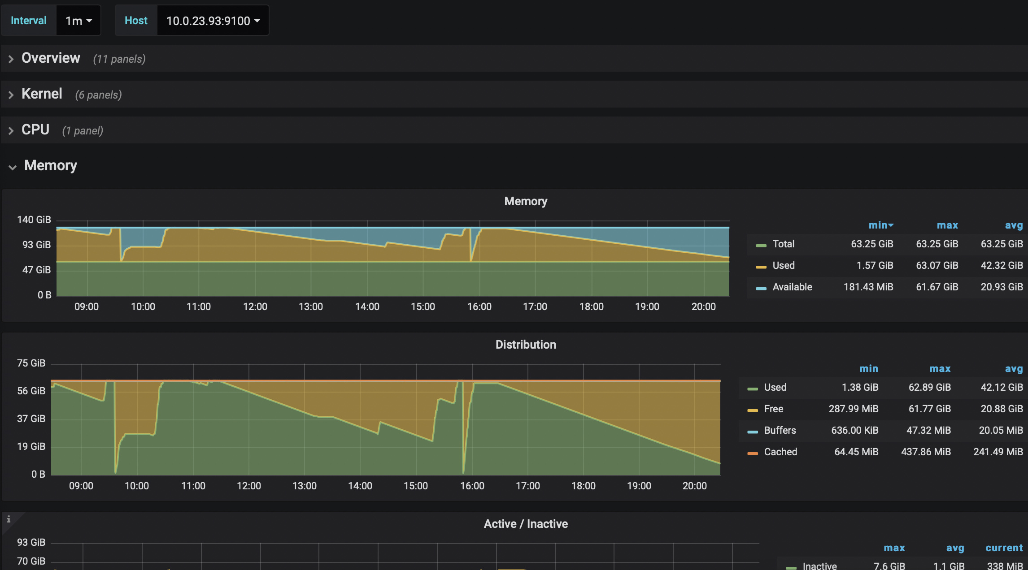The width and height of the screenshot is (1028, 570).
Task: Sort Memory legend by max column
Action: pos(947,225)
